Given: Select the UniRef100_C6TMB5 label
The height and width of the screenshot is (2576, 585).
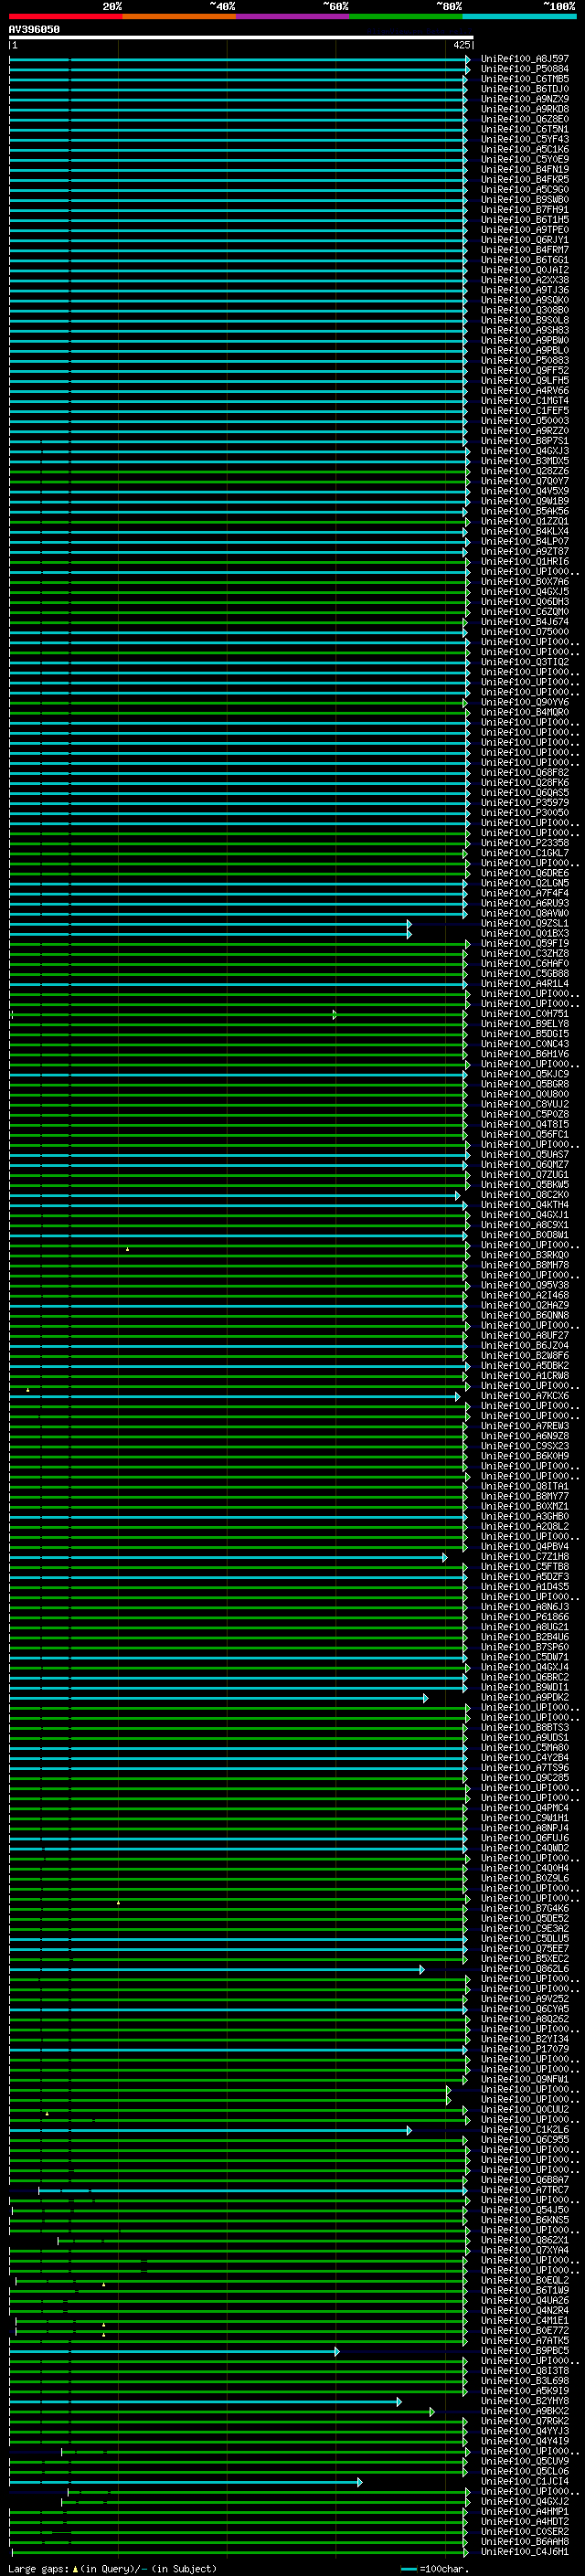Looking at the screenshot, I should pyautogui.click(x=525, y=79).
